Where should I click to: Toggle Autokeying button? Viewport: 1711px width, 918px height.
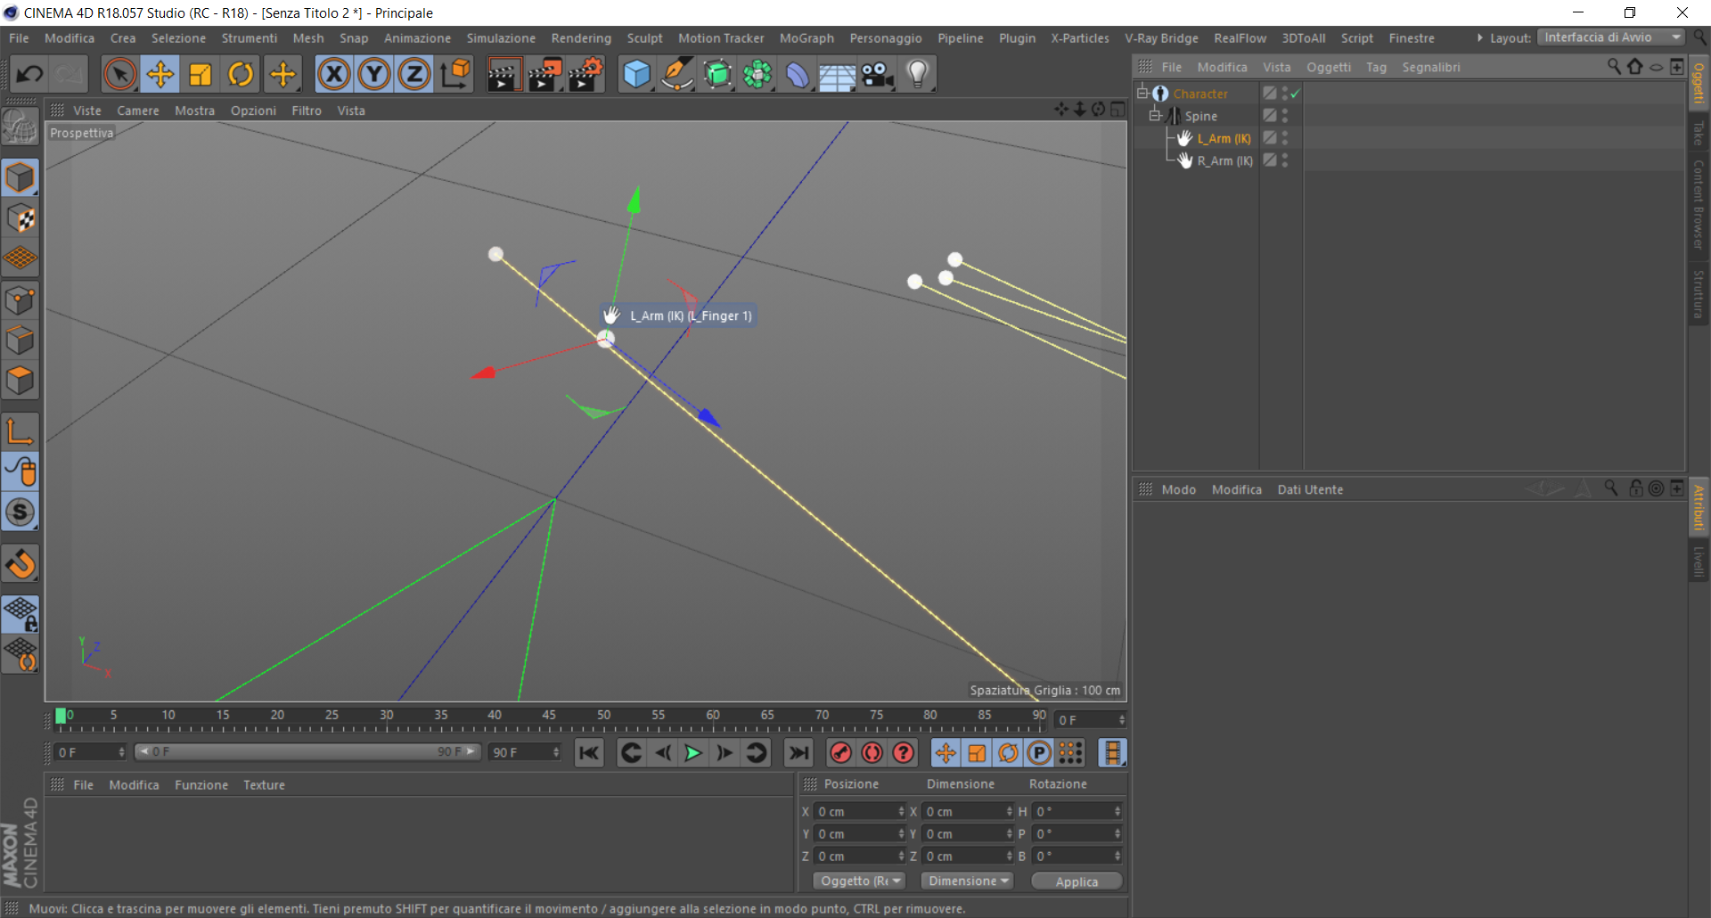(872, 753)
